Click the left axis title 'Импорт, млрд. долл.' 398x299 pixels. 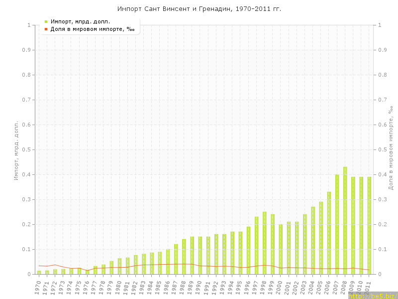[x=16, y=150]
